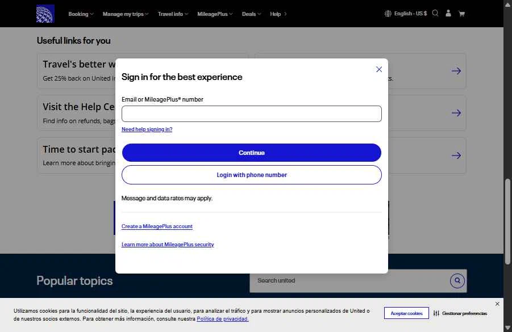512x332 pixels.
Task: Click the Email or MileagePlus number field
Action: tap(251, 114)
